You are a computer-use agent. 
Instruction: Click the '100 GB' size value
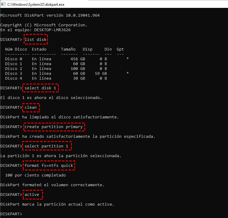(78, 68)
